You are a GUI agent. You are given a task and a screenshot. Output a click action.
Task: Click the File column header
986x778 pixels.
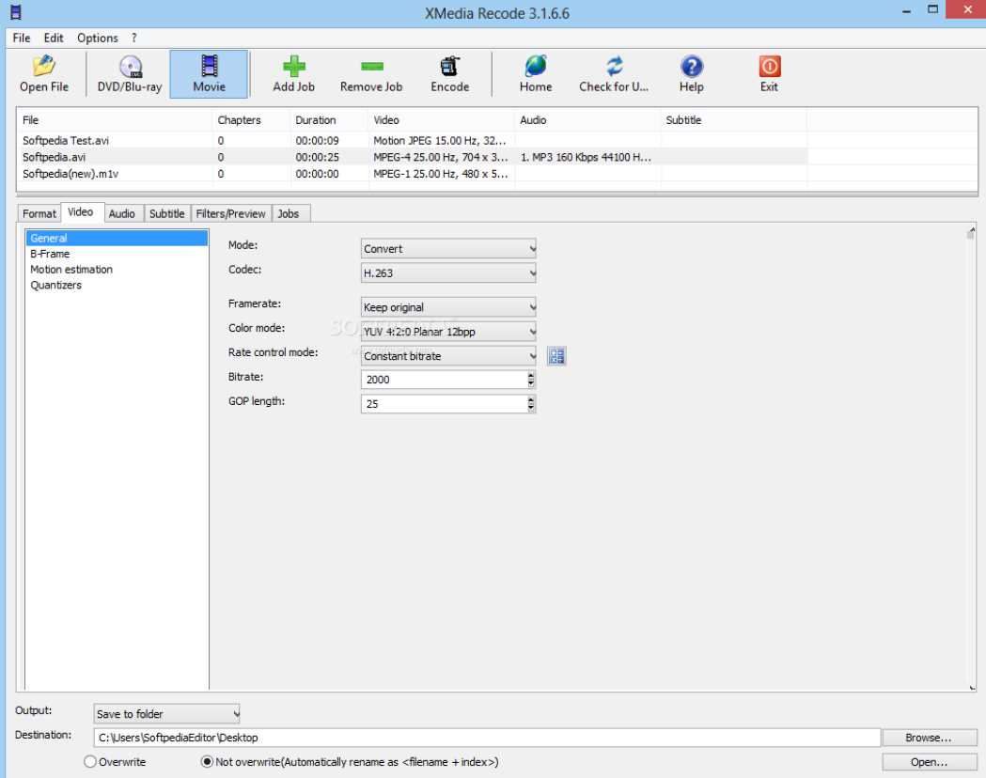point(115,120)
